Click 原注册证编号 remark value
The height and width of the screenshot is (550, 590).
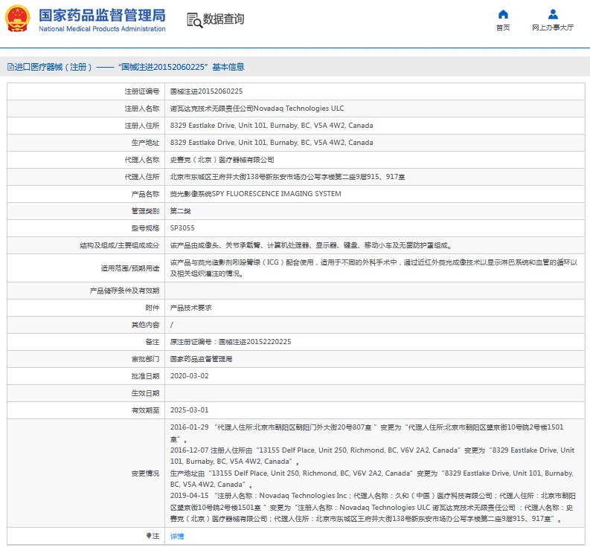231,342
